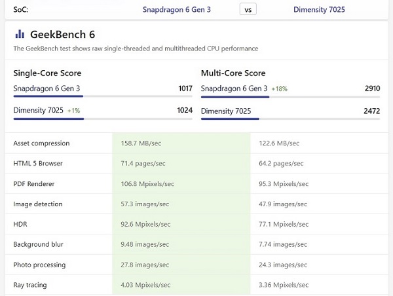
Task: Select the Asset compression row label
Action: tap(41, 143)
